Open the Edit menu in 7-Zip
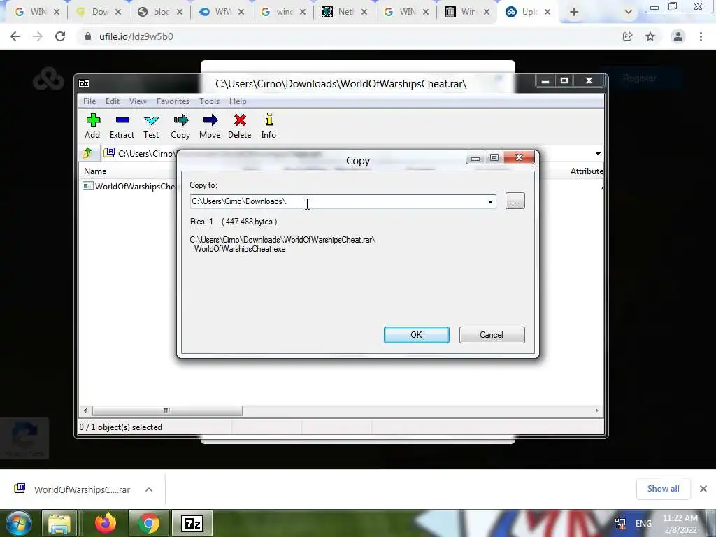The width and height of the screenshot is (716, 537). pos(113,101)
